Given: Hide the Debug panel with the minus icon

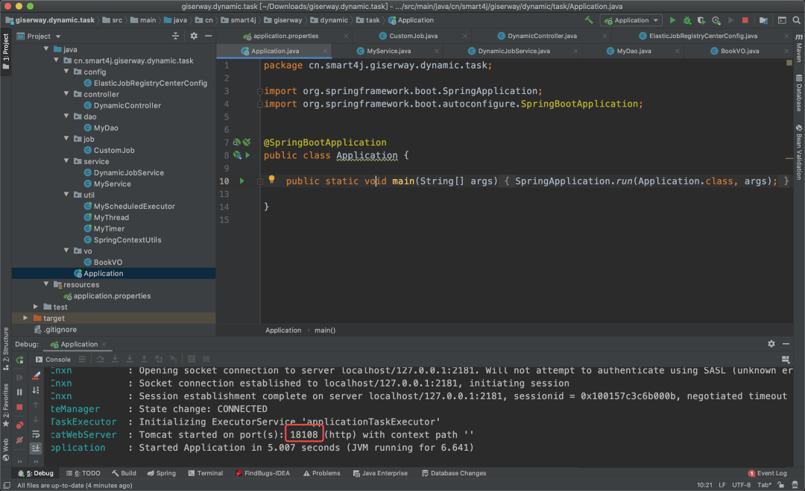Looking at the screenshot, I should [786, 344].
